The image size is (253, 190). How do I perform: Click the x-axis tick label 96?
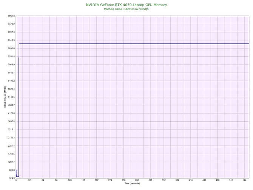click(56, 180)
